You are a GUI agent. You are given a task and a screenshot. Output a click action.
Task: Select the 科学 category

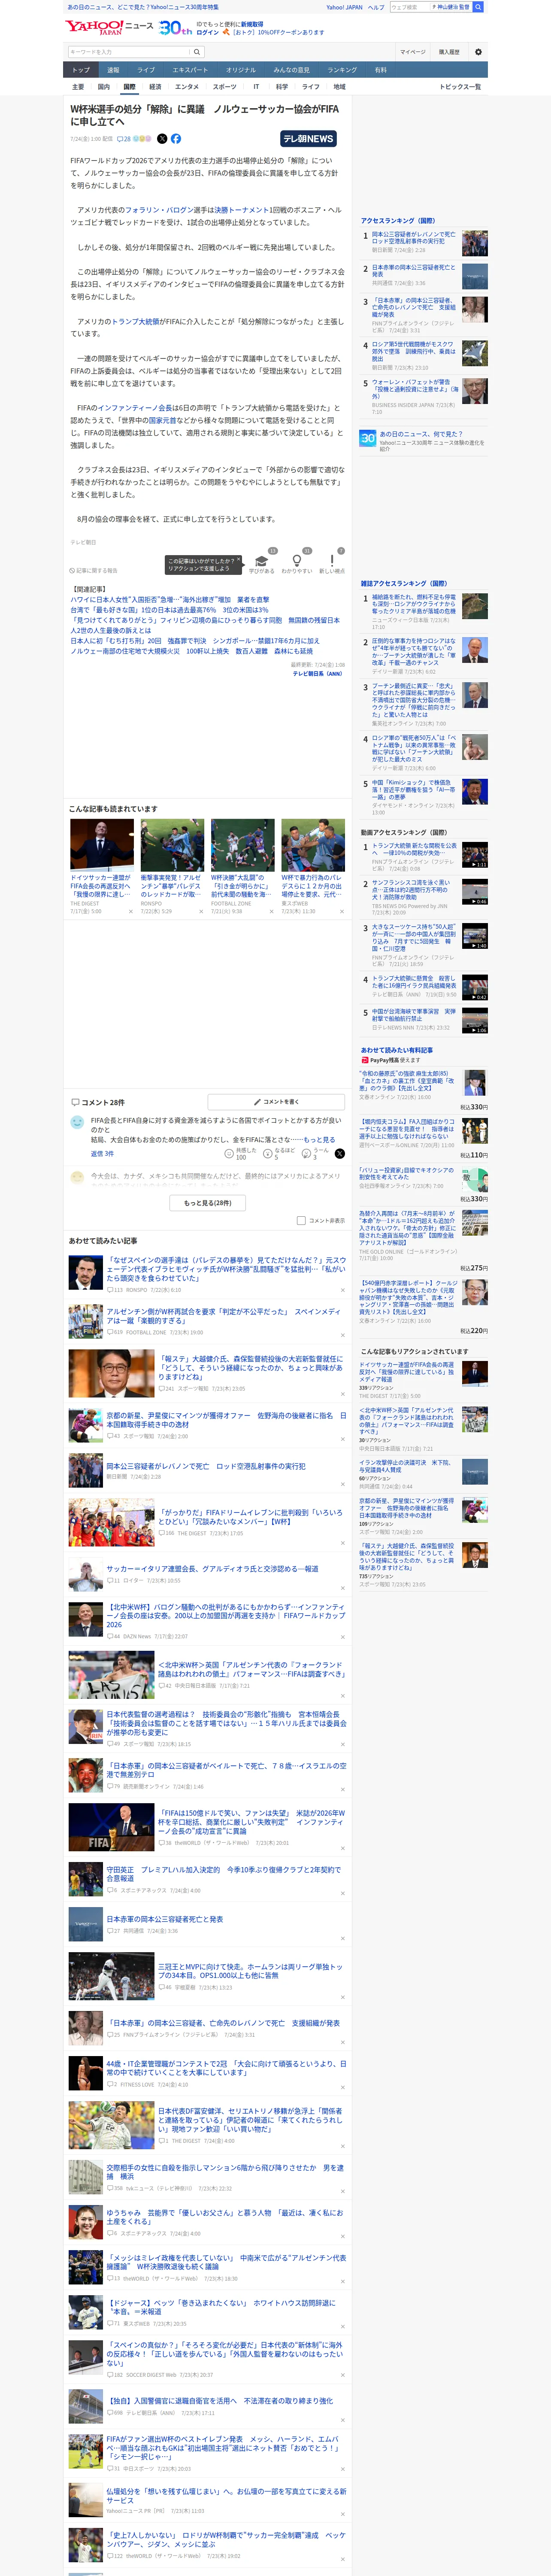(282, 87)
